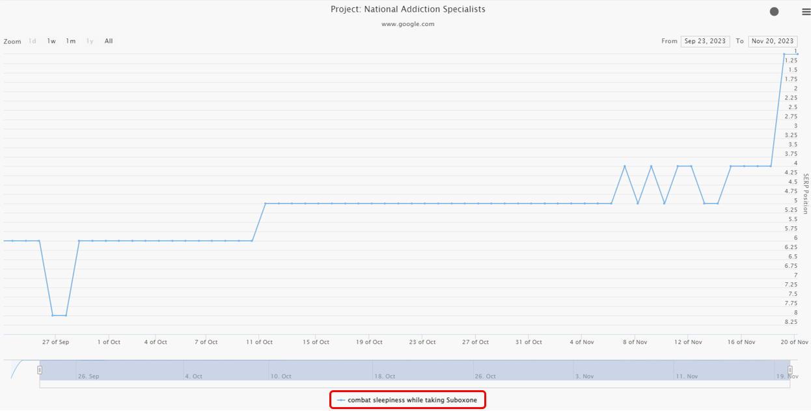The image size is (811, 411).
Task: Click the first position 4 peak near Nov 8
Action: pyautogui.click(x=625, y=166)
